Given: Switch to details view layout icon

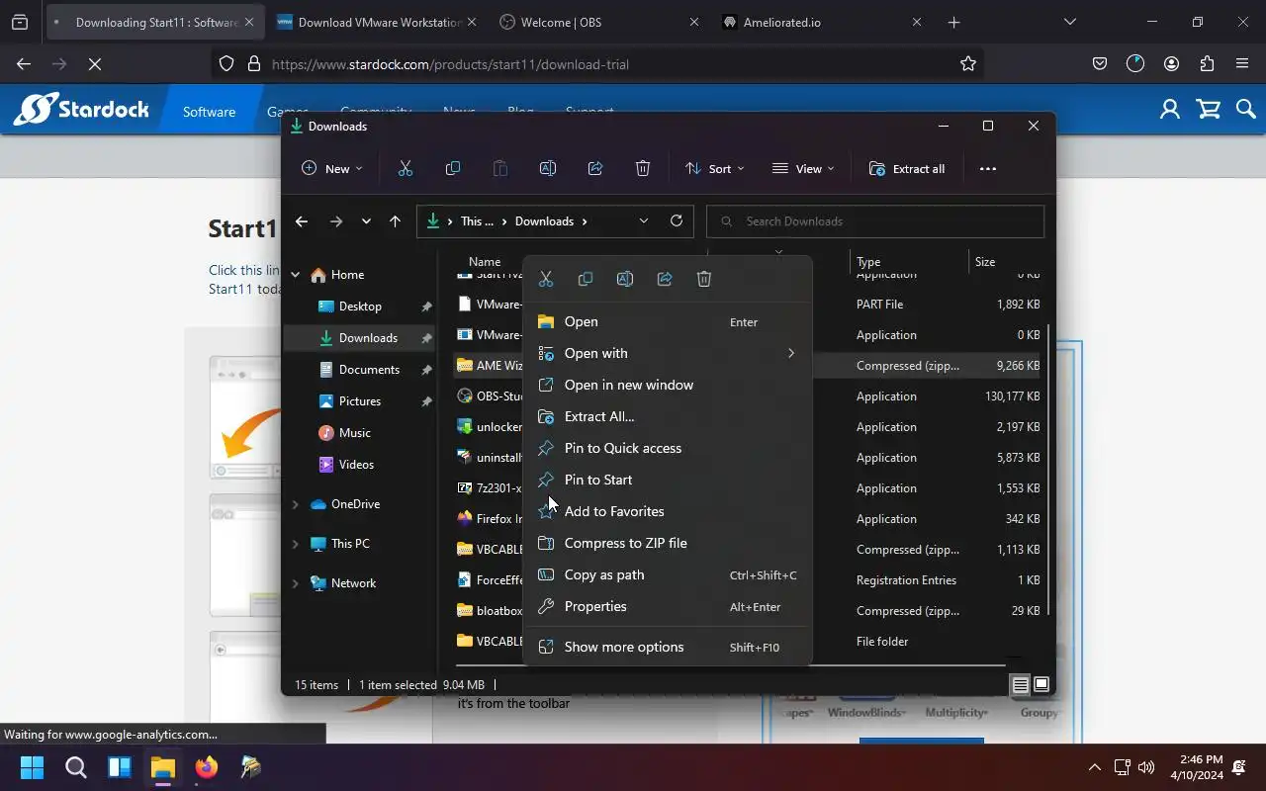Looking at the screenshot, I should coord(1021,684).
